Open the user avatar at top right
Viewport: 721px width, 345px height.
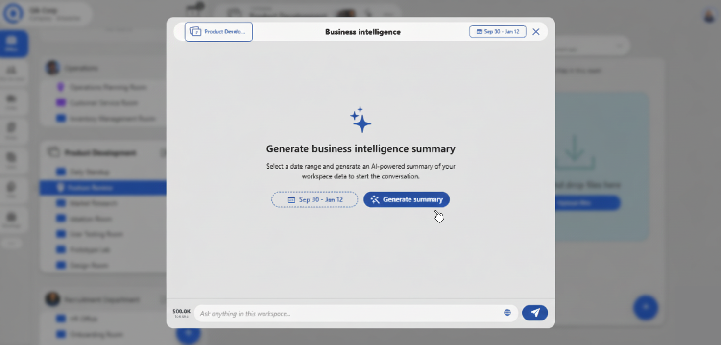[709, 16]
